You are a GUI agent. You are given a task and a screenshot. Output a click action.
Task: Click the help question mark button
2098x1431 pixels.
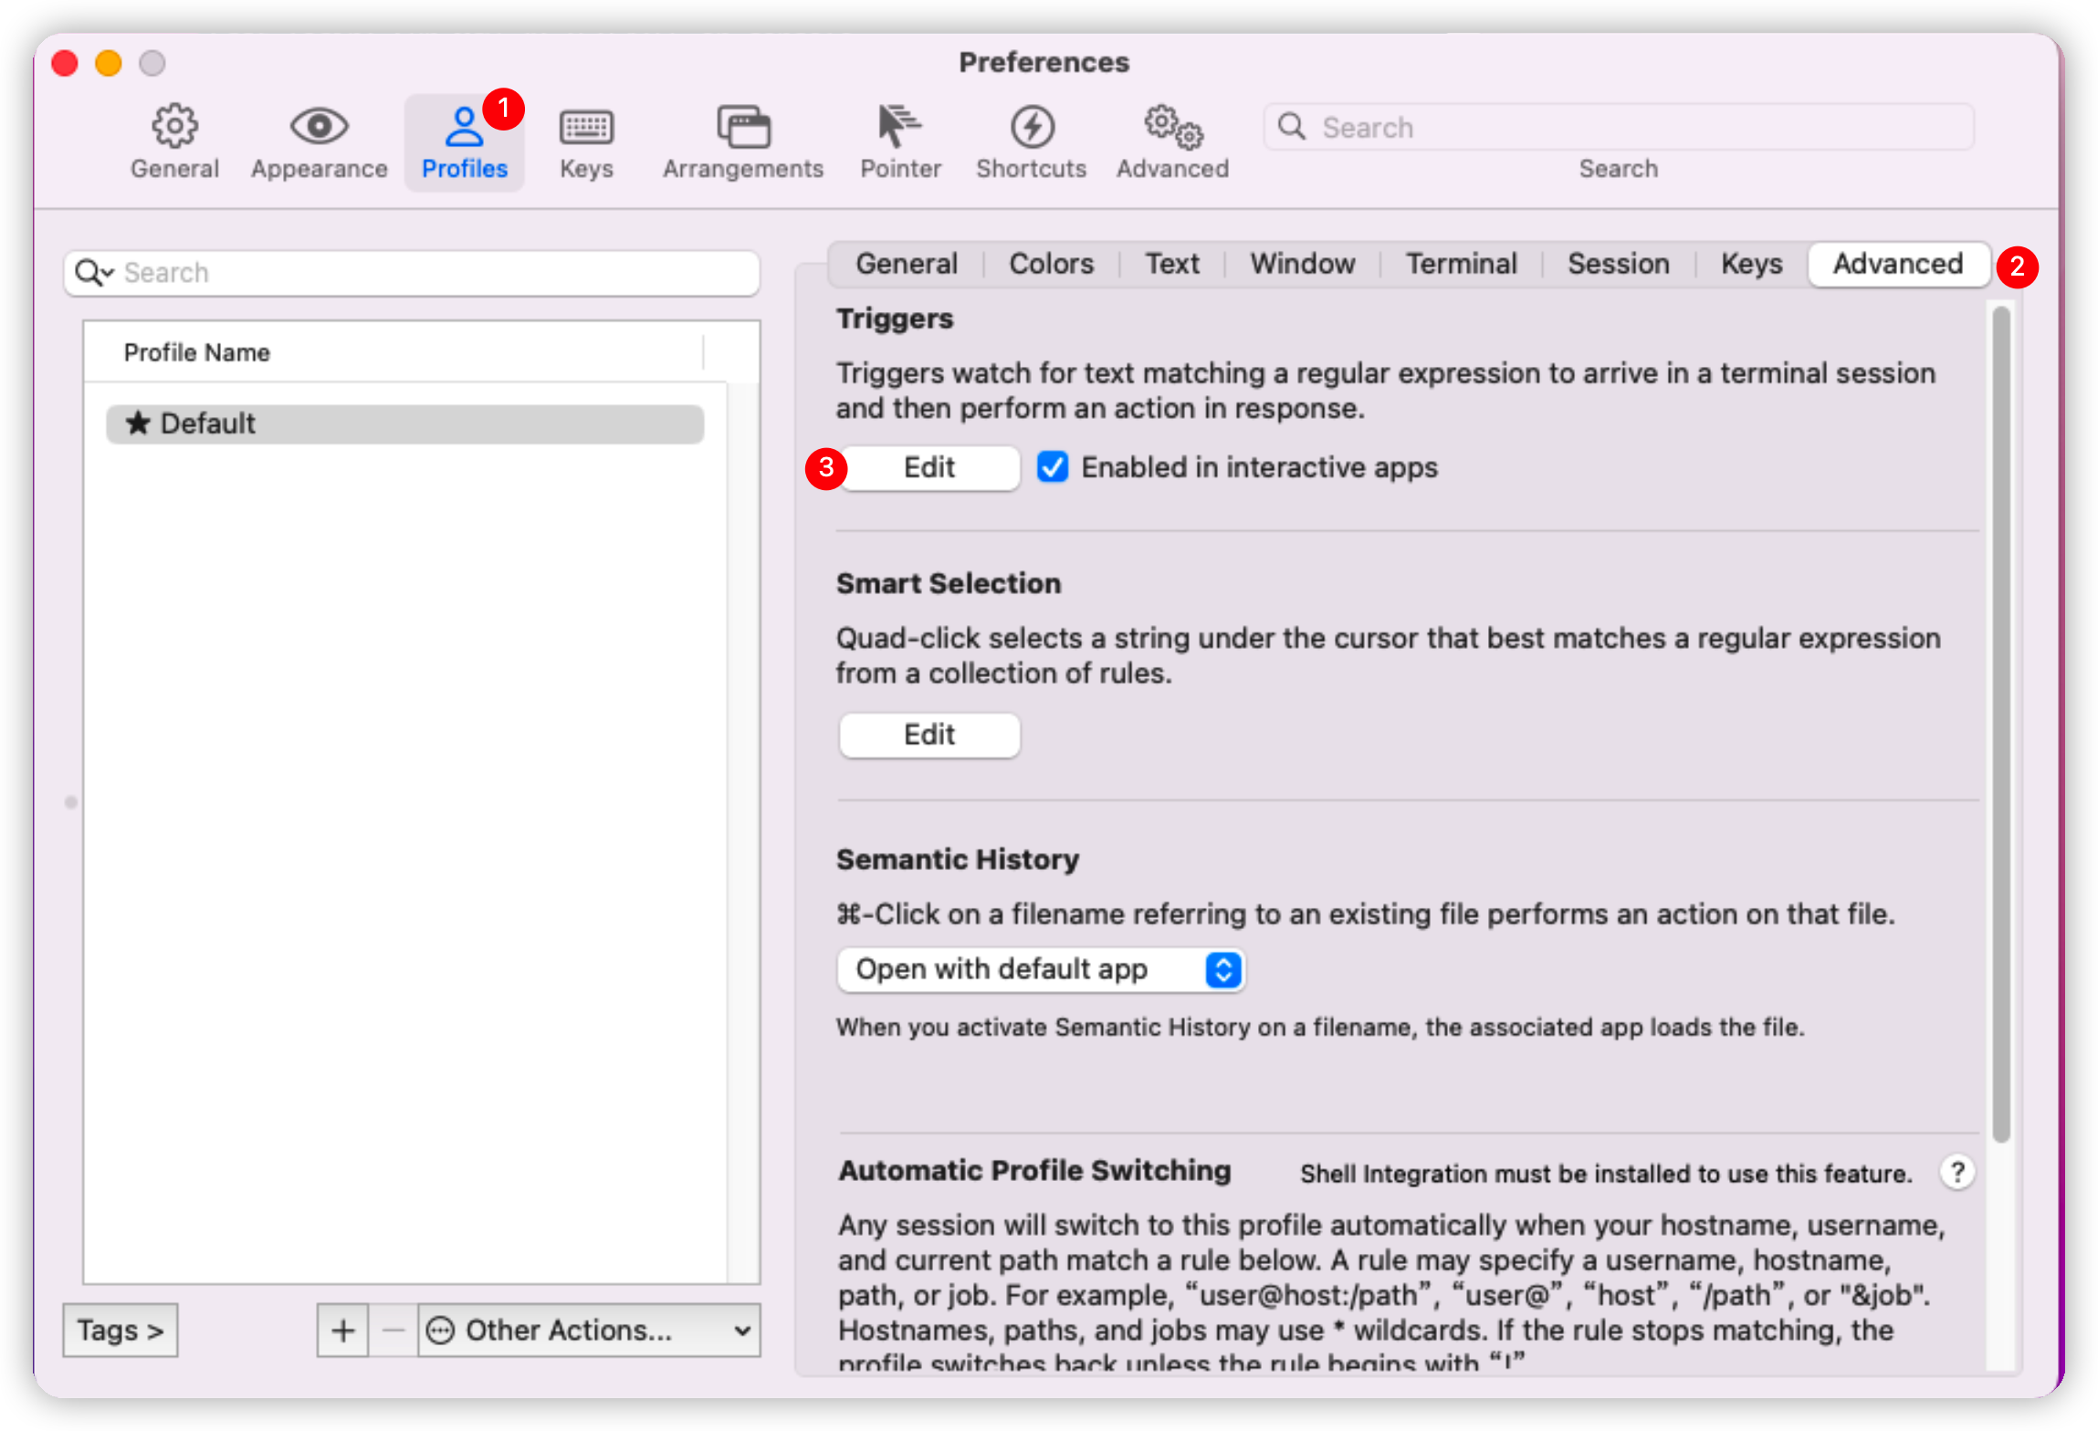point(1956,1172)
